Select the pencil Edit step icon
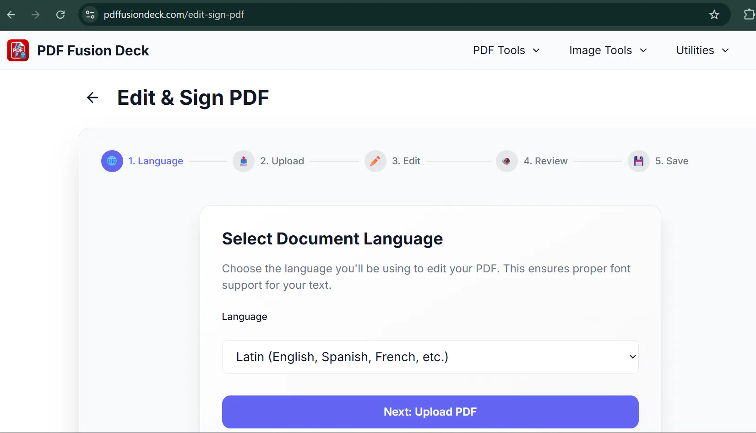The height and width of the screenshot is (433, 756). tap(375, 161)
